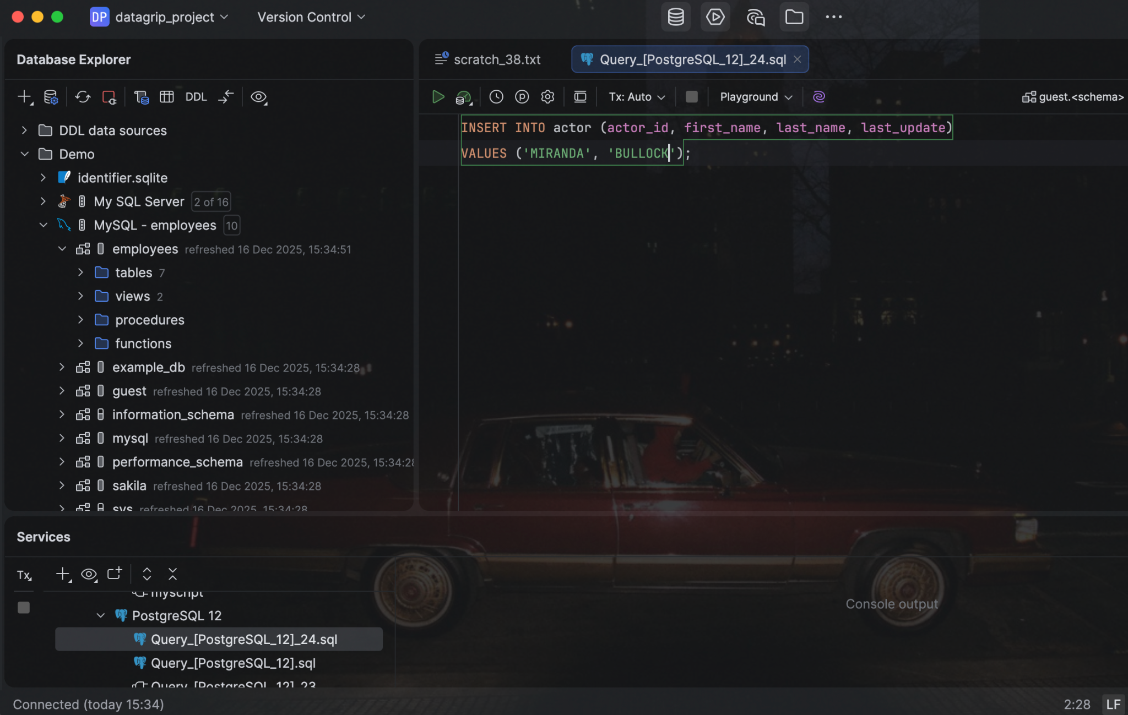Image resolution: width=1128 pixels, height=715 pixels.
Task: Open the query settings gear icon
Action: click(547, 97)
